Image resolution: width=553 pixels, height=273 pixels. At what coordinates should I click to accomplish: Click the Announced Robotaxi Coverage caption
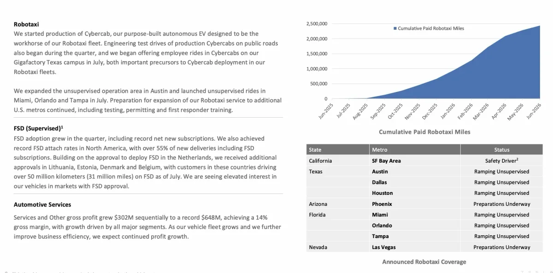point(424,262)
